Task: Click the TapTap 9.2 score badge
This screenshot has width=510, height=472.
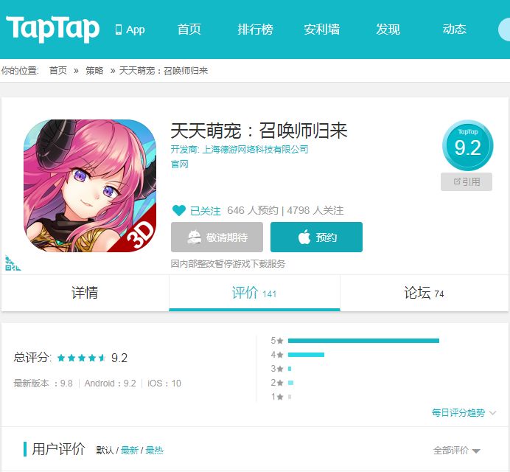Action: [468, 145]
